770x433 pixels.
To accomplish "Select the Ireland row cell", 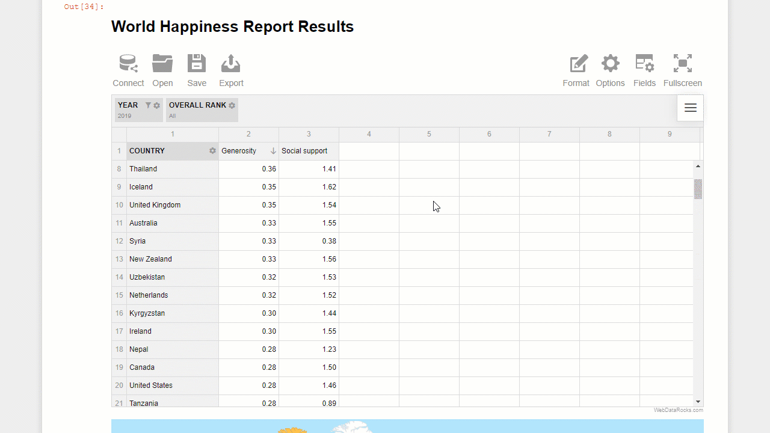I will (x=173, y=331).
